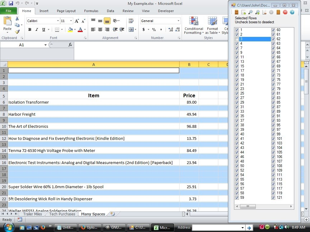Click column B header
The width and height of the screenshot is (310, 232).
189,65
